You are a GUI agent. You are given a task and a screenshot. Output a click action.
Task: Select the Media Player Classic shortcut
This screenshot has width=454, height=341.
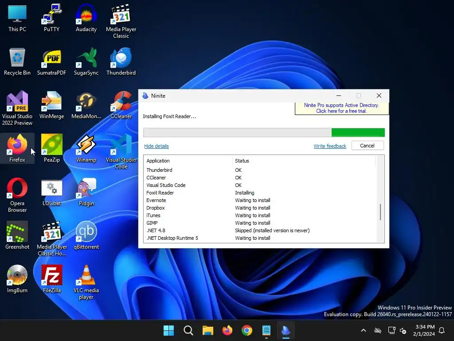121,21
